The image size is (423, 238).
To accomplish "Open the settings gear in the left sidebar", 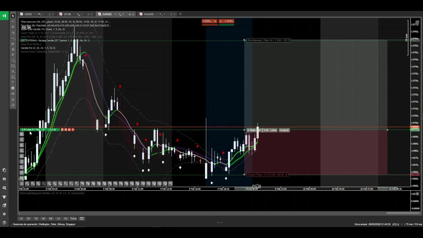I will 4,214.
